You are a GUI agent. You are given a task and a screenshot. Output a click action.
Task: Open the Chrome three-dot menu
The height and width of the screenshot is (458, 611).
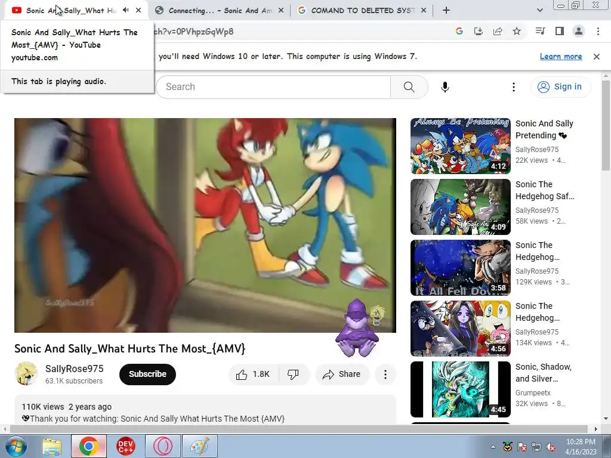[598, 31]
